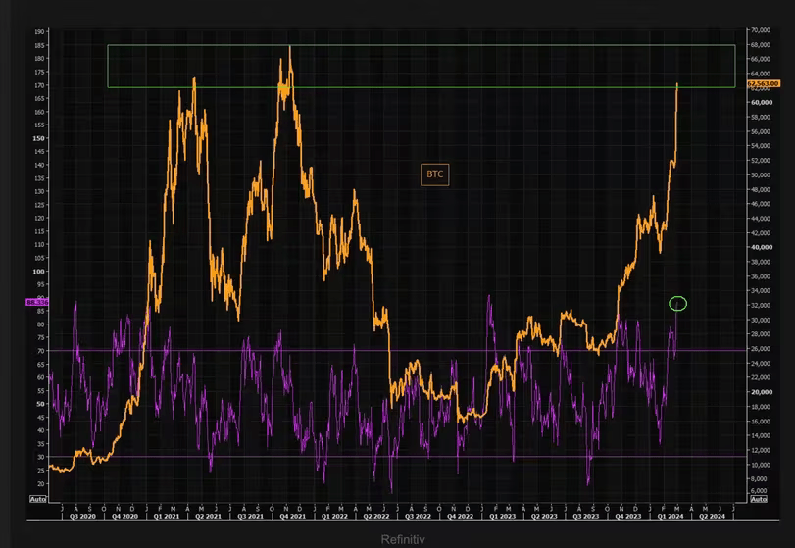The height and width of the screenshot is (548, 795).
Task: Click the right axis Auto scale button
Action: (x=759, y=499)
